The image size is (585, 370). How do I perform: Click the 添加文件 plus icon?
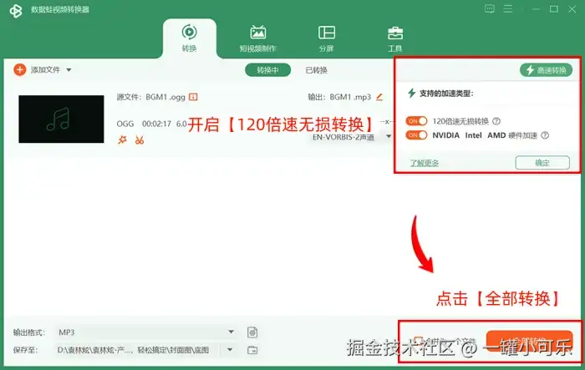pyautogui.click(x=20, y=70)
